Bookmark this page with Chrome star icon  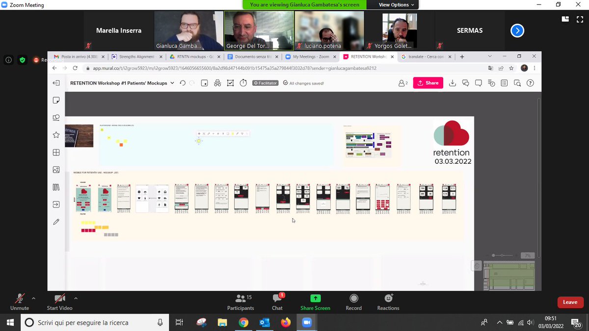[511, 68]
